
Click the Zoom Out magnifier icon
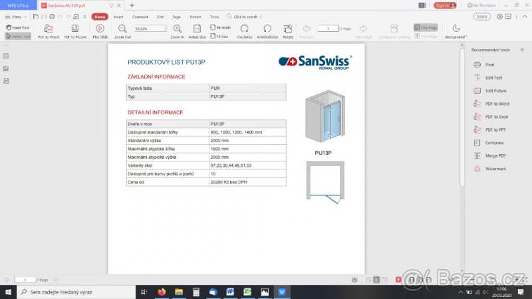122,29
